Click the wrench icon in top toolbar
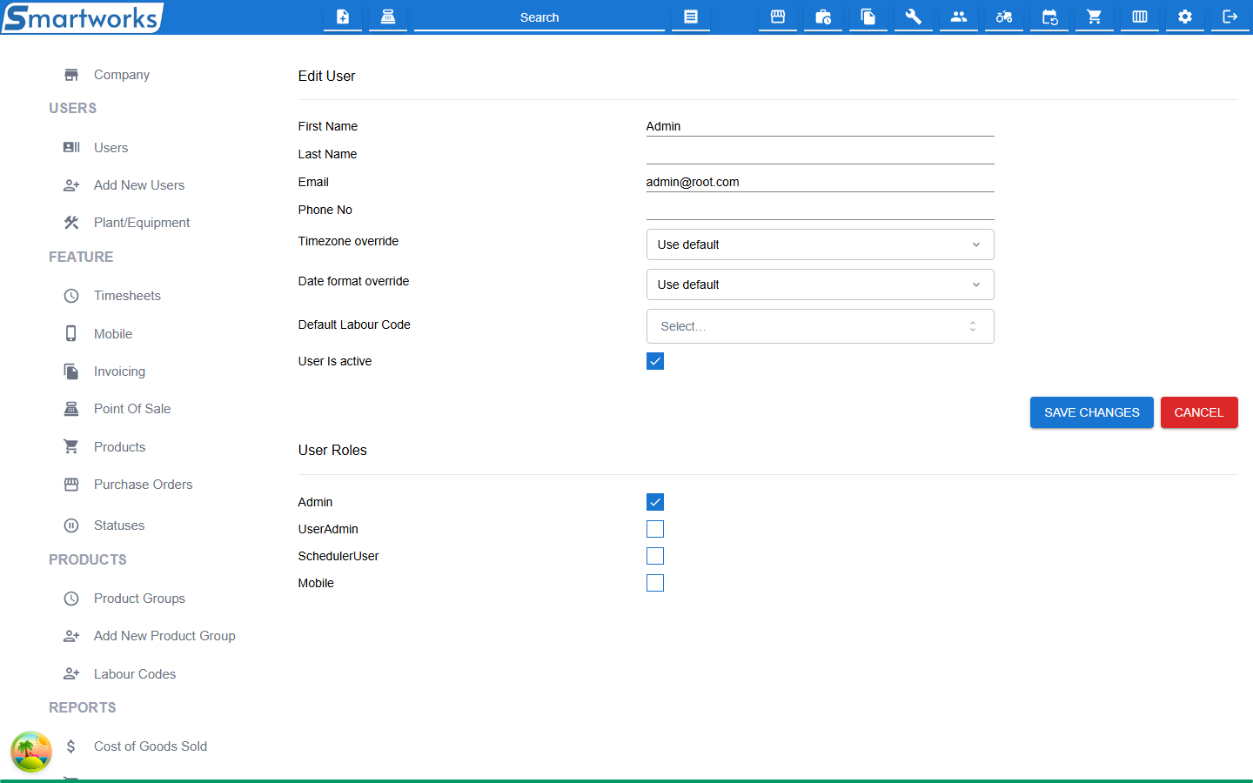 tap(914, 17)
